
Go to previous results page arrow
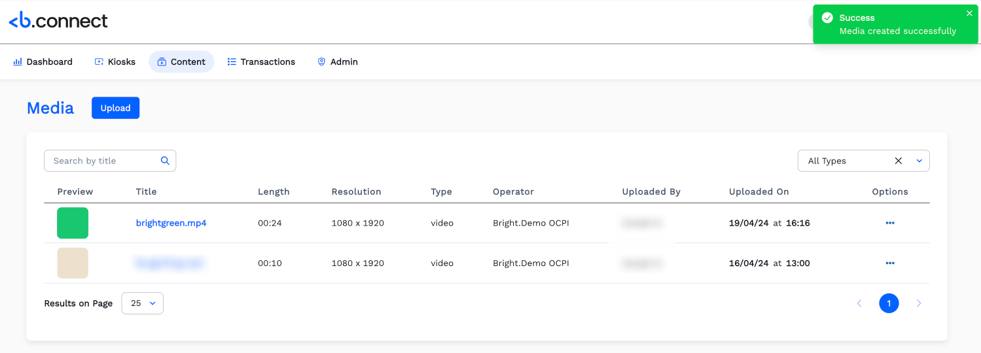pyautogui.click(x=859, y=303)
